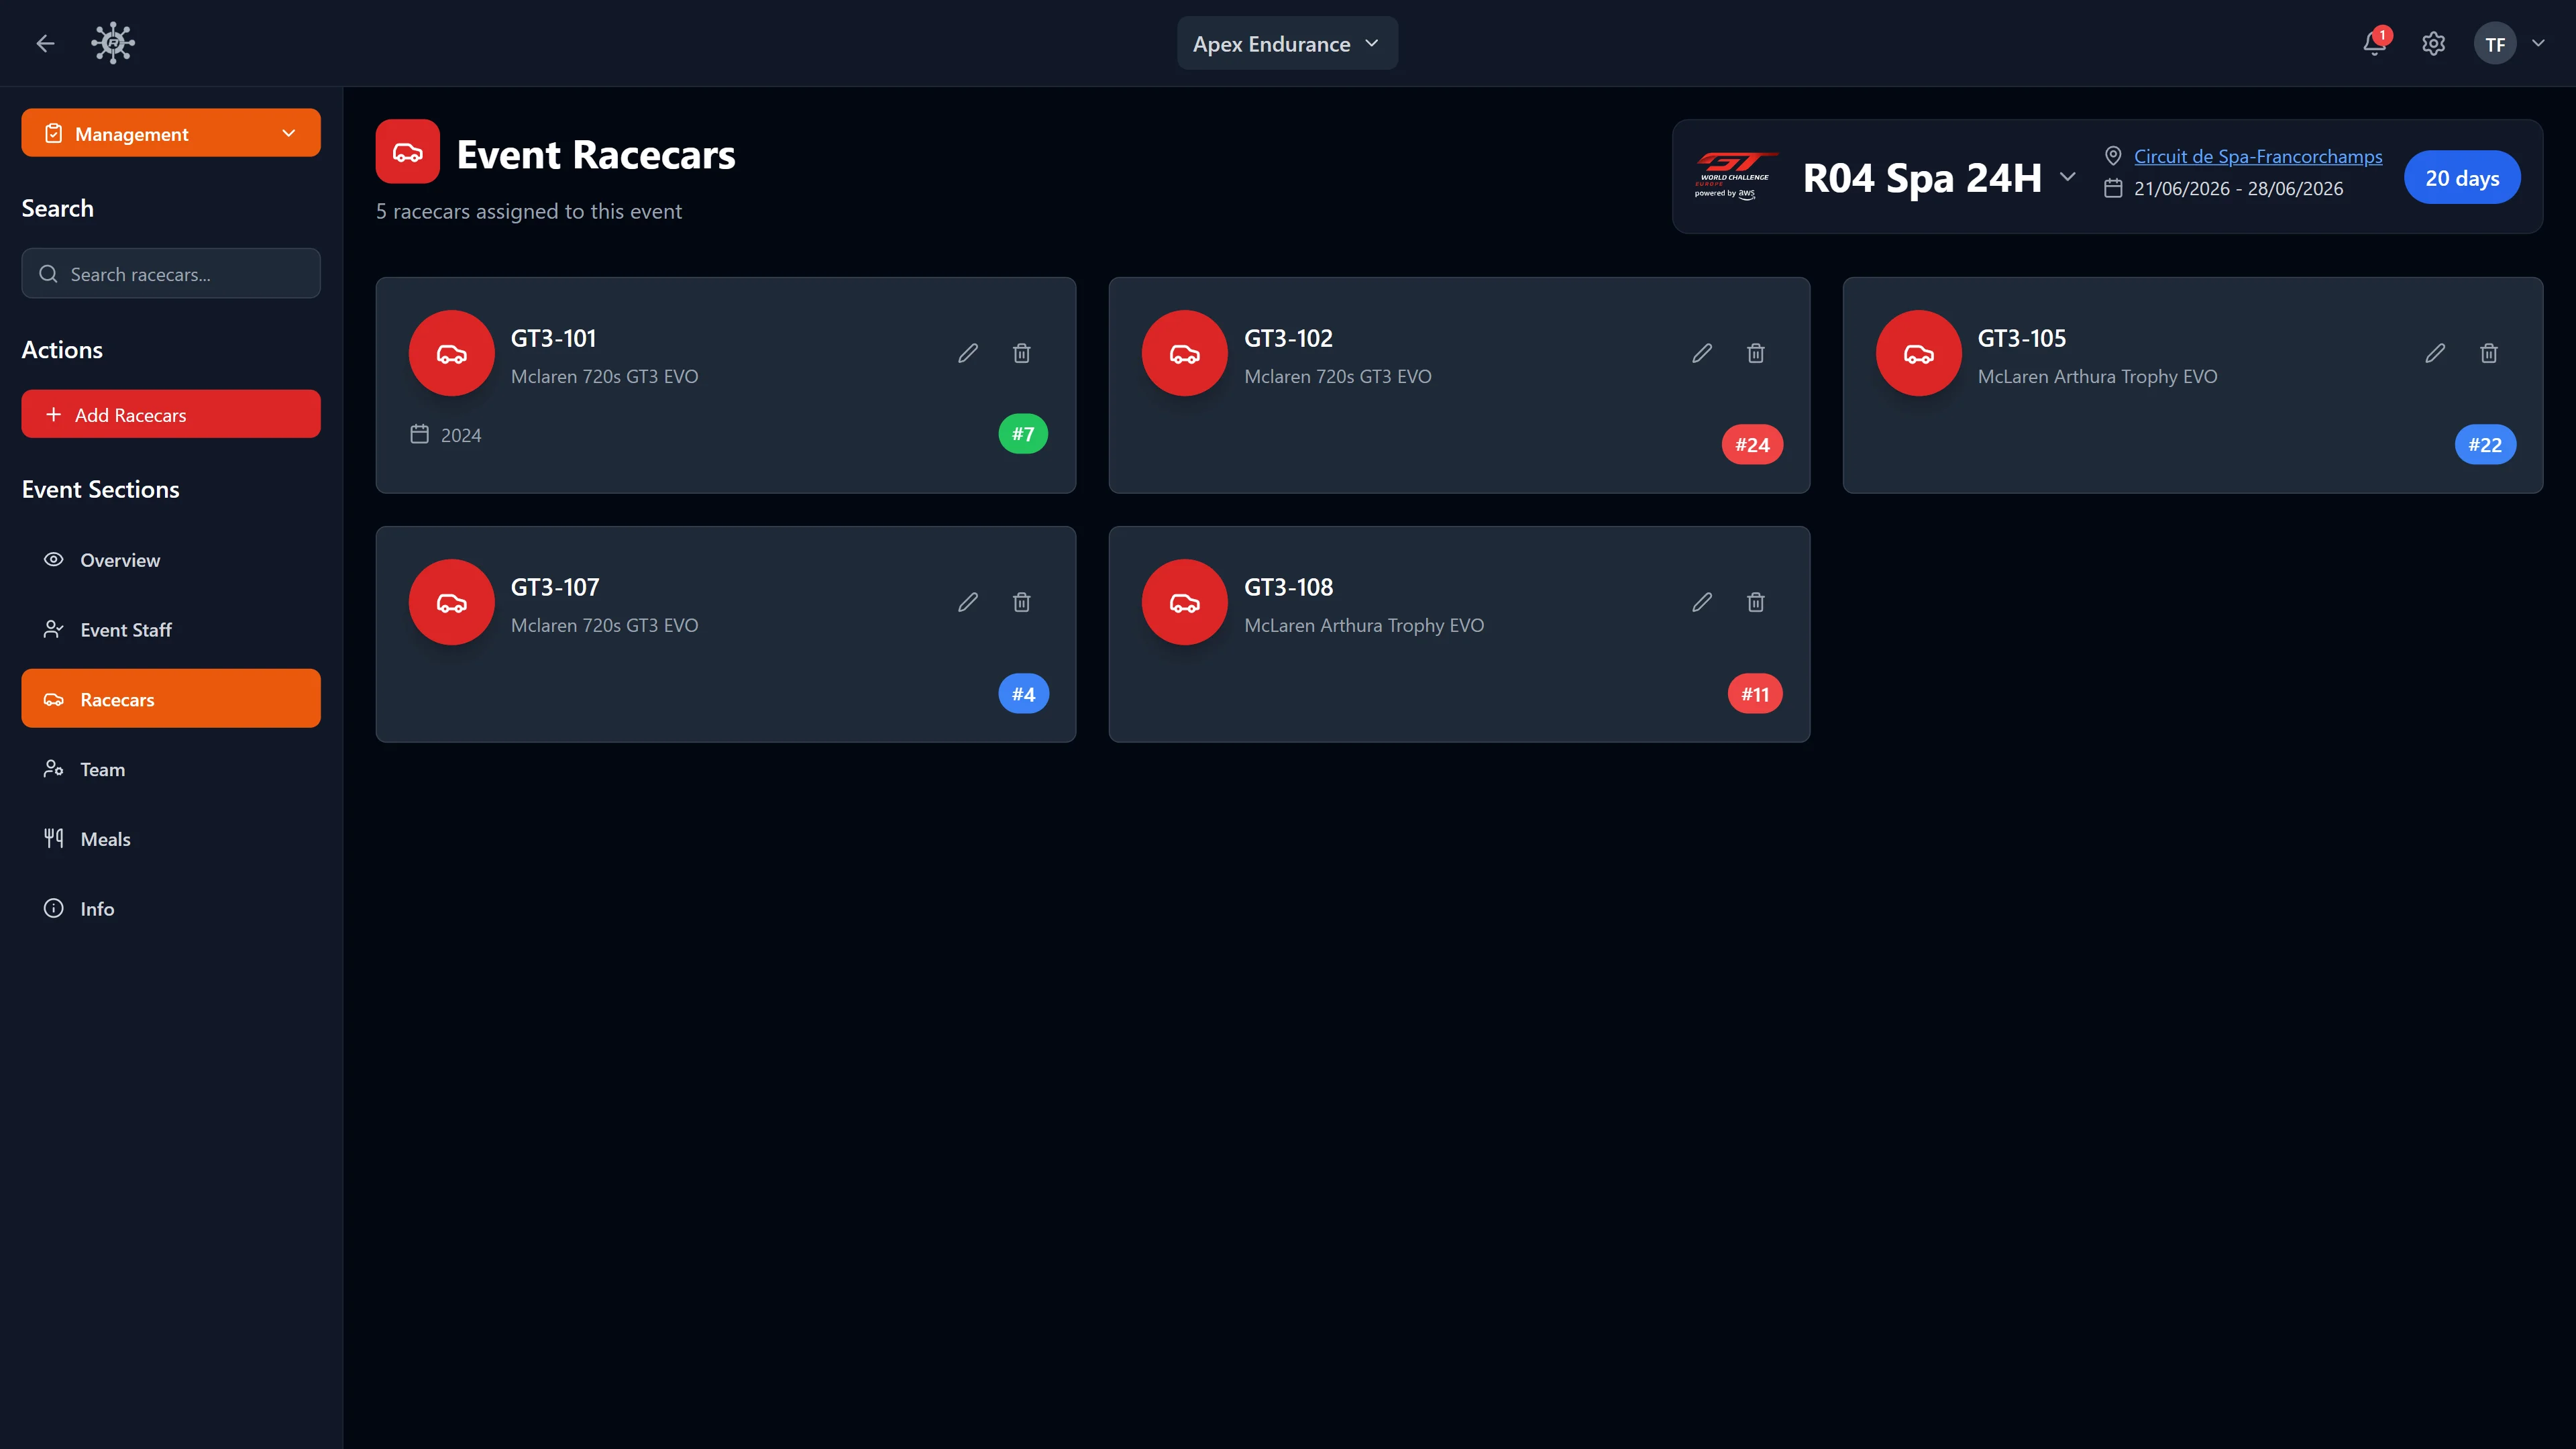Go to the Team section
The height and width of the screenshot is (1449, 2576).
(171, 769)
